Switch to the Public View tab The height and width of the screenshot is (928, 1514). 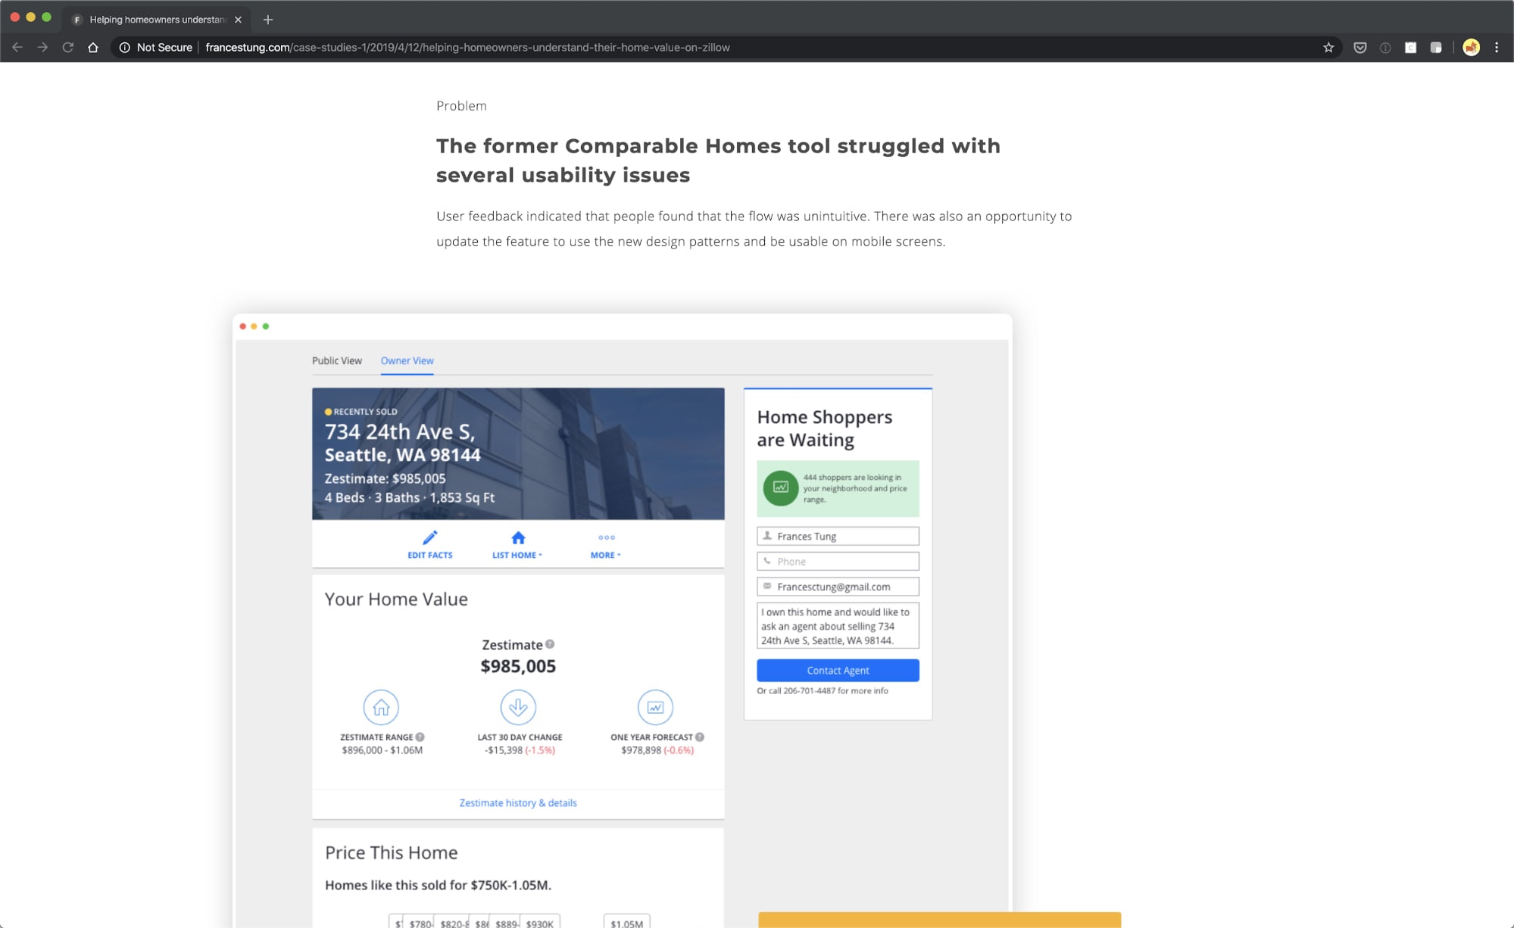coord(336,360)
